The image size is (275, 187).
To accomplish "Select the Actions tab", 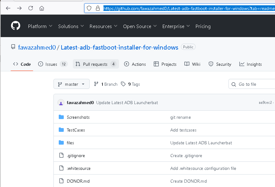I will point(135,64).
